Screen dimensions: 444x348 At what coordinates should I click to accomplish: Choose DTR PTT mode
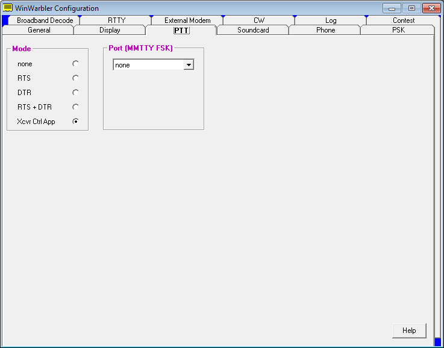click(75, 93)
